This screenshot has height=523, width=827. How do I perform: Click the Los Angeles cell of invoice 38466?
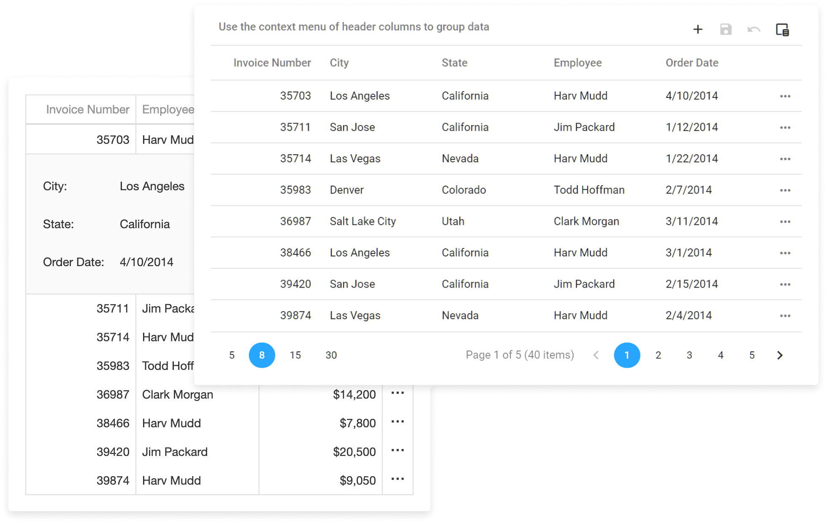point(359,253)
